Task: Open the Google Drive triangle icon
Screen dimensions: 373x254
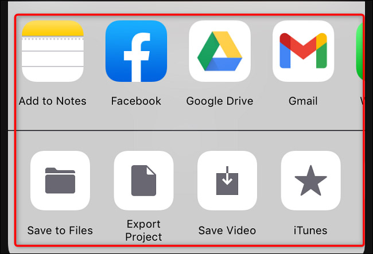Action: coord(220,51)
